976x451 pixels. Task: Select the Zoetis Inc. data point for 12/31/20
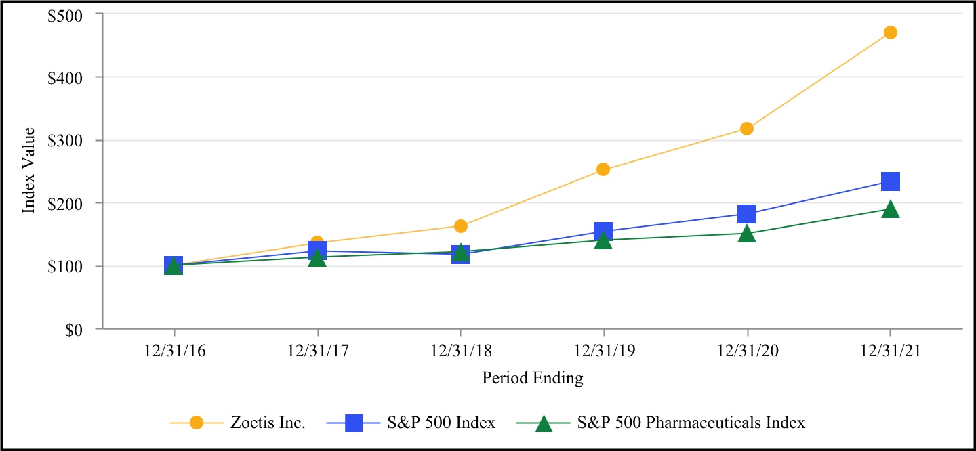pos(747,129)
